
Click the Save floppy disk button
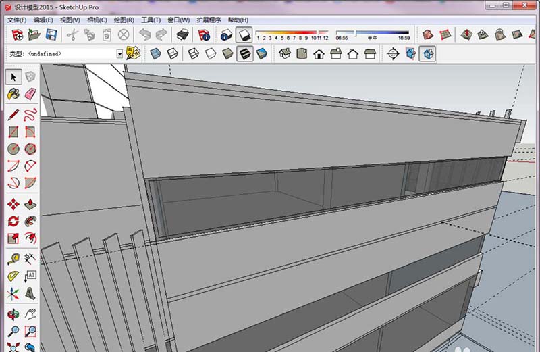[51, 35]
